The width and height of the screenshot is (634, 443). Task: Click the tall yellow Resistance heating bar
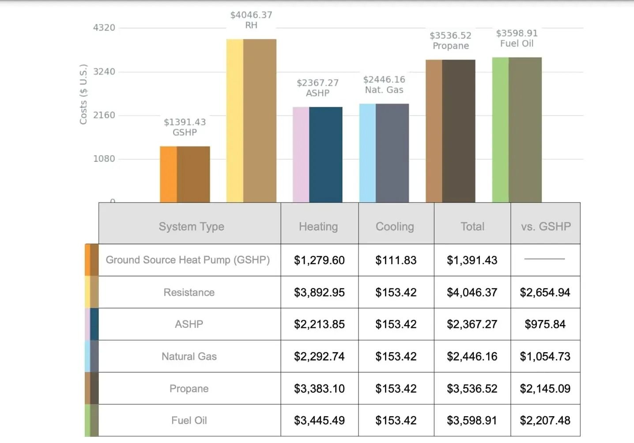(250, 119)
